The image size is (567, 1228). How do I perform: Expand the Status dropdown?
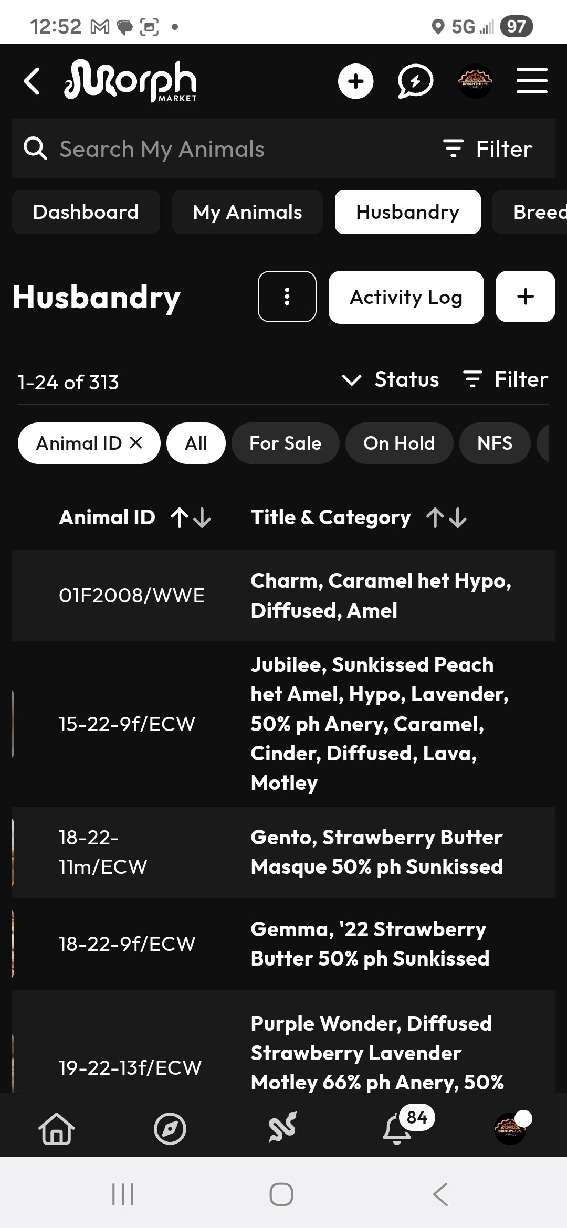(391, 379)
